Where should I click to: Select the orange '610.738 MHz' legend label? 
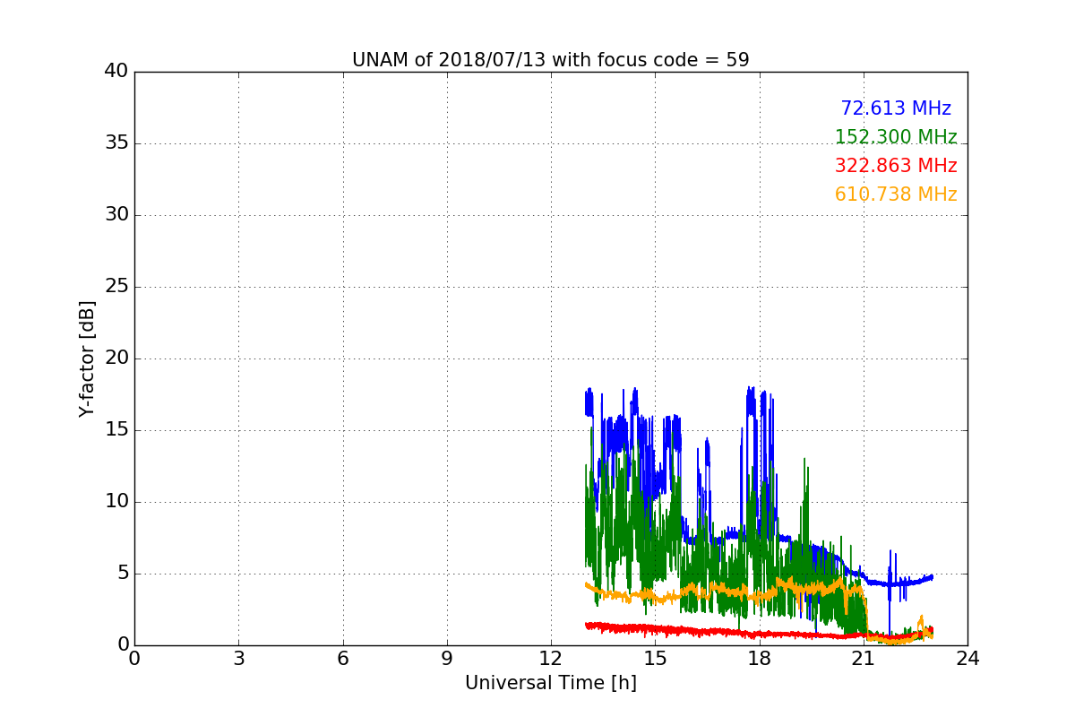coord(896,194)
